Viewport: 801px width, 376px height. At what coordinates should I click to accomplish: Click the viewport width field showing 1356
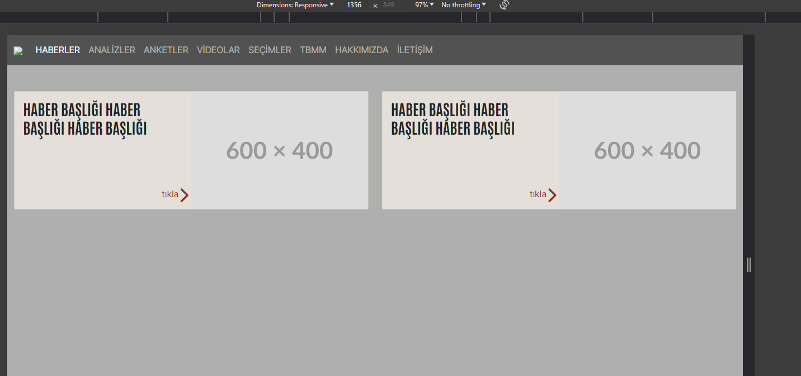click(x=354, y=5)
